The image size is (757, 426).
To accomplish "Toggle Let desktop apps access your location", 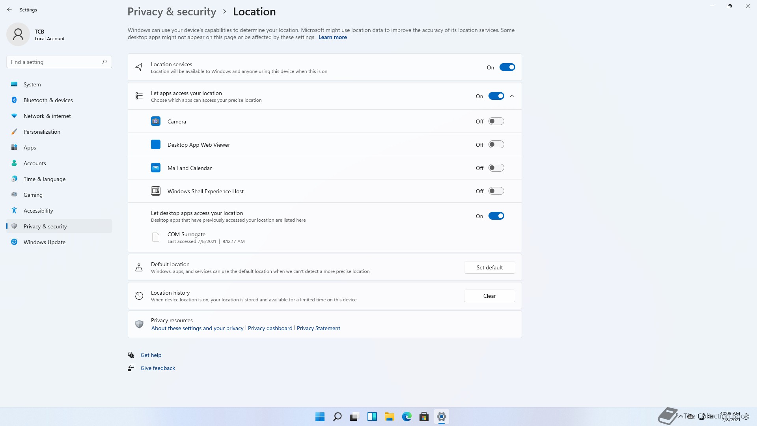I will (496, 216).
